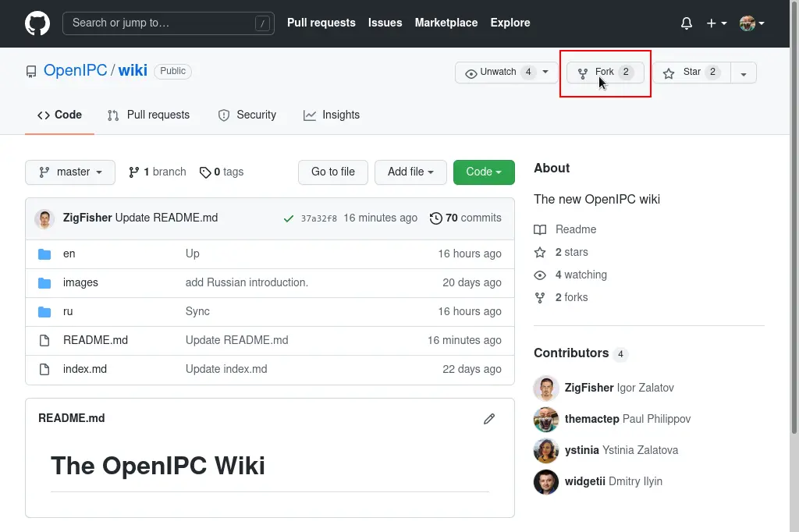Image resolution: width=799 pixels, height=532 pixels.
Task: Click the Fork button highlighted in red
Action: (605, 73)
